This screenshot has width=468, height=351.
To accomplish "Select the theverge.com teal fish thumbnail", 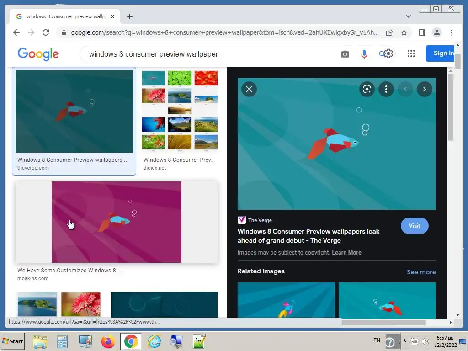I will coord(74,112).
